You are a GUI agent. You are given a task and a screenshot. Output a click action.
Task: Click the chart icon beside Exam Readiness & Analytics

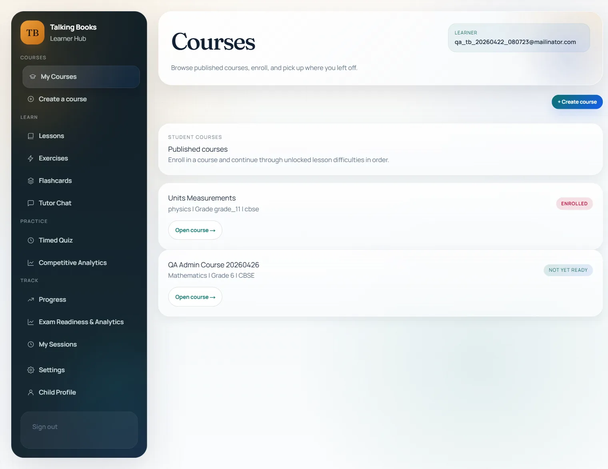(31, 322)
